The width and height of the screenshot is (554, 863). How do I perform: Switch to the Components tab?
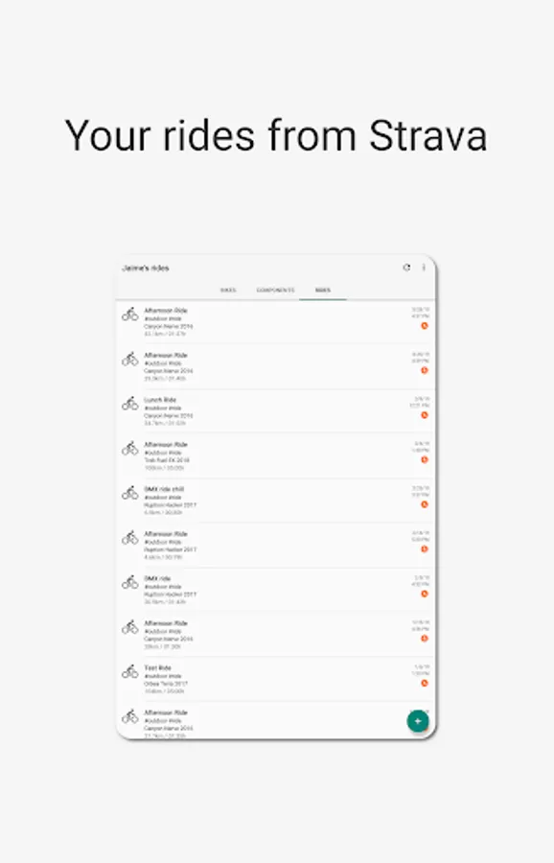tap(275, 290)
